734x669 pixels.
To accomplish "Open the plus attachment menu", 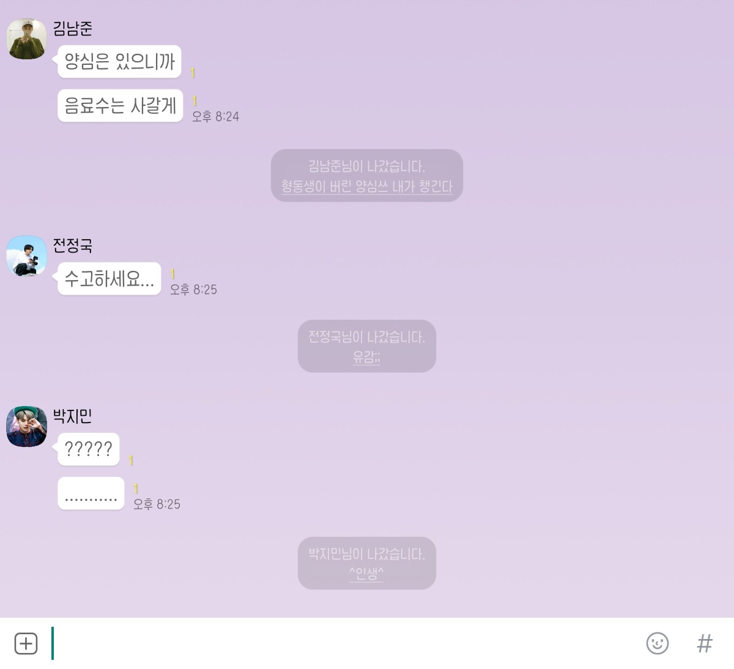I will pyautogui.click(x=26, y=643).
